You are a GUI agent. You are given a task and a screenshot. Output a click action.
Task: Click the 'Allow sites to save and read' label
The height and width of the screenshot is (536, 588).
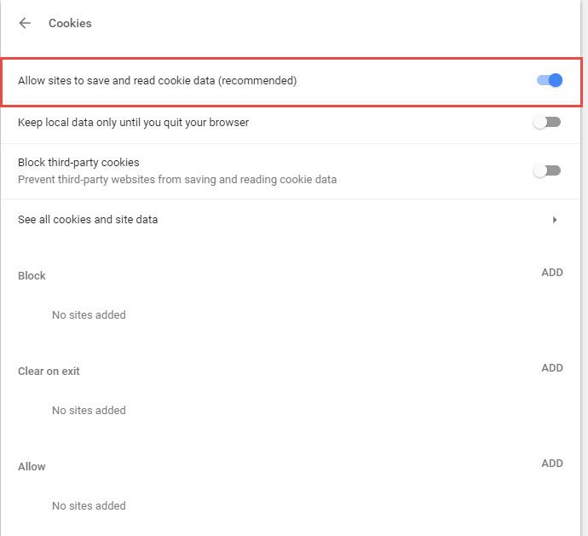(158, 81)
